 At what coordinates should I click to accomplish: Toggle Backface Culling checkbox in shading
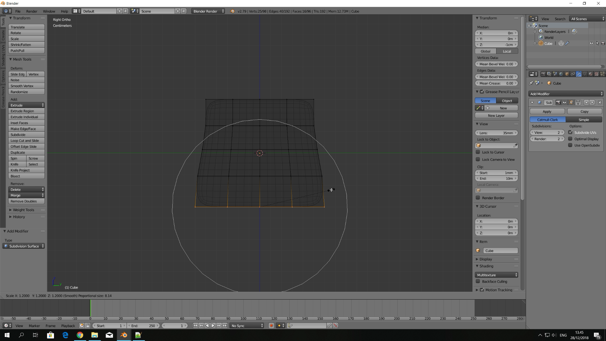[478, 281]
